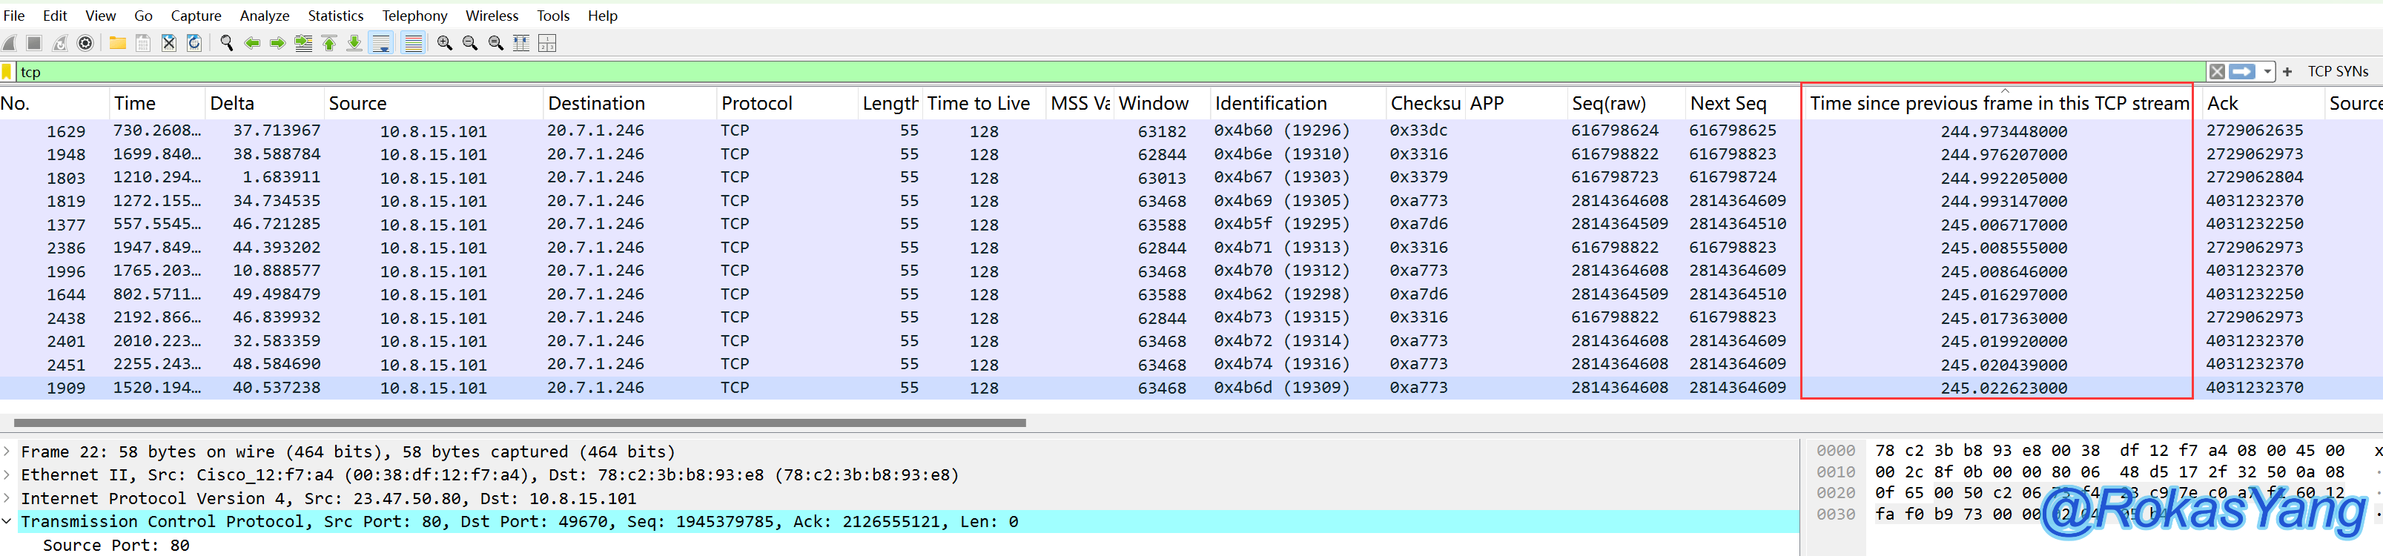Open the Statistics menu
Viewport: 2383px width, 556px height.
click(x=335, y=15)
